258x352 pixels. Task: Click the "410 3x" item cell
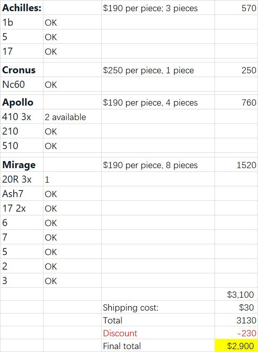[22, 117]
